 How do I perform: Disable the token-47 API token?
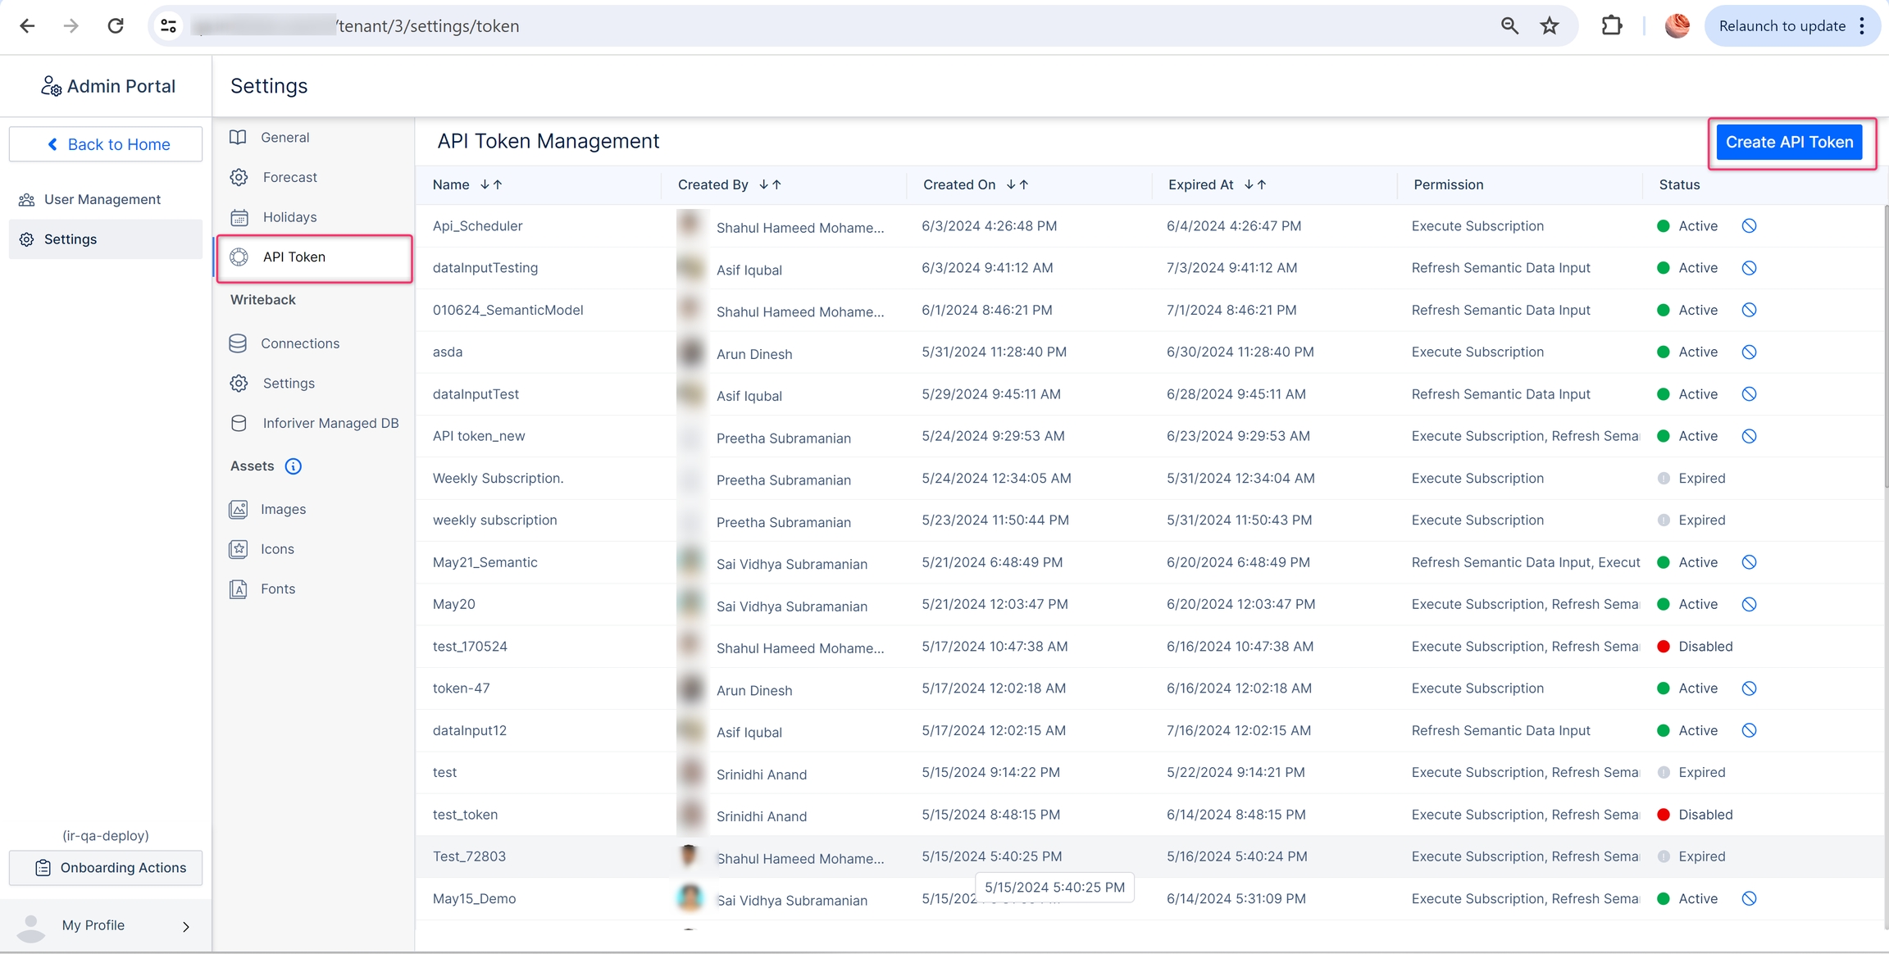coord(1749,688)
